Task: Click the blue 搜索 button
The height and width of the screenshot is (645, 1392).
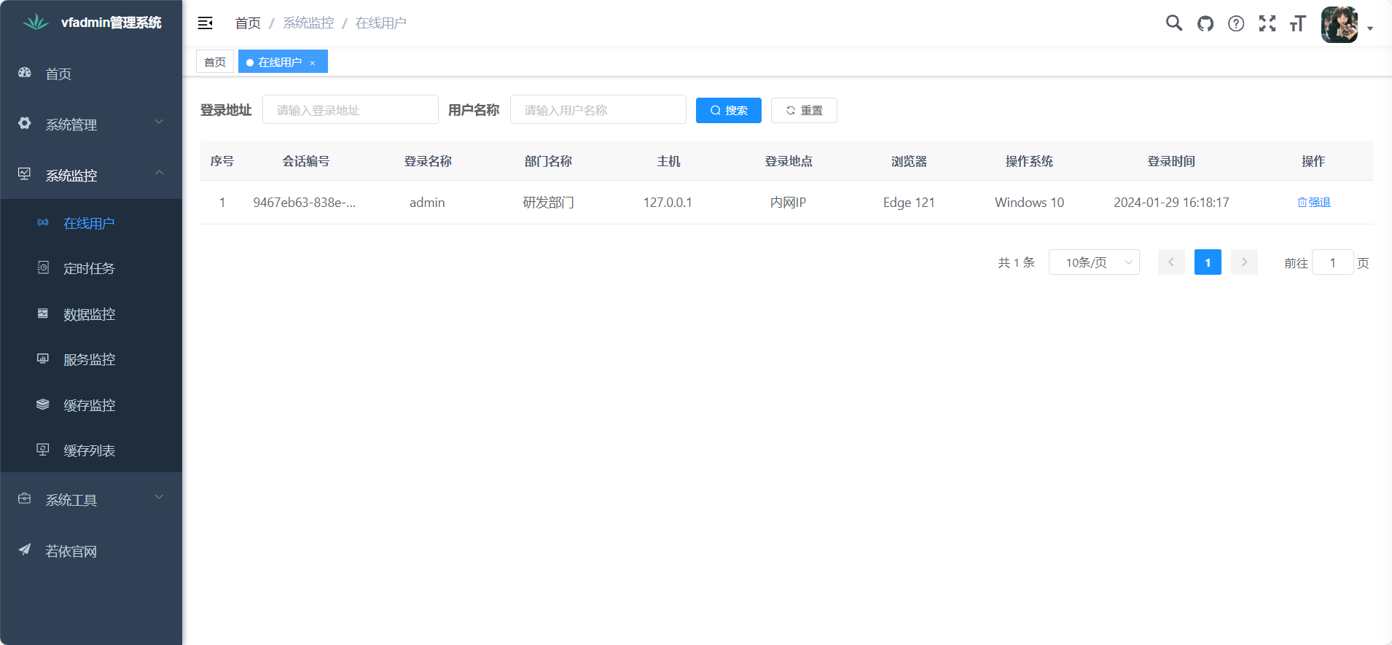Action: (728, 111)
